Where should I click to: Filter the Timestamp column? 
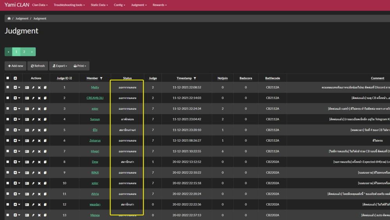click(195, 78)
